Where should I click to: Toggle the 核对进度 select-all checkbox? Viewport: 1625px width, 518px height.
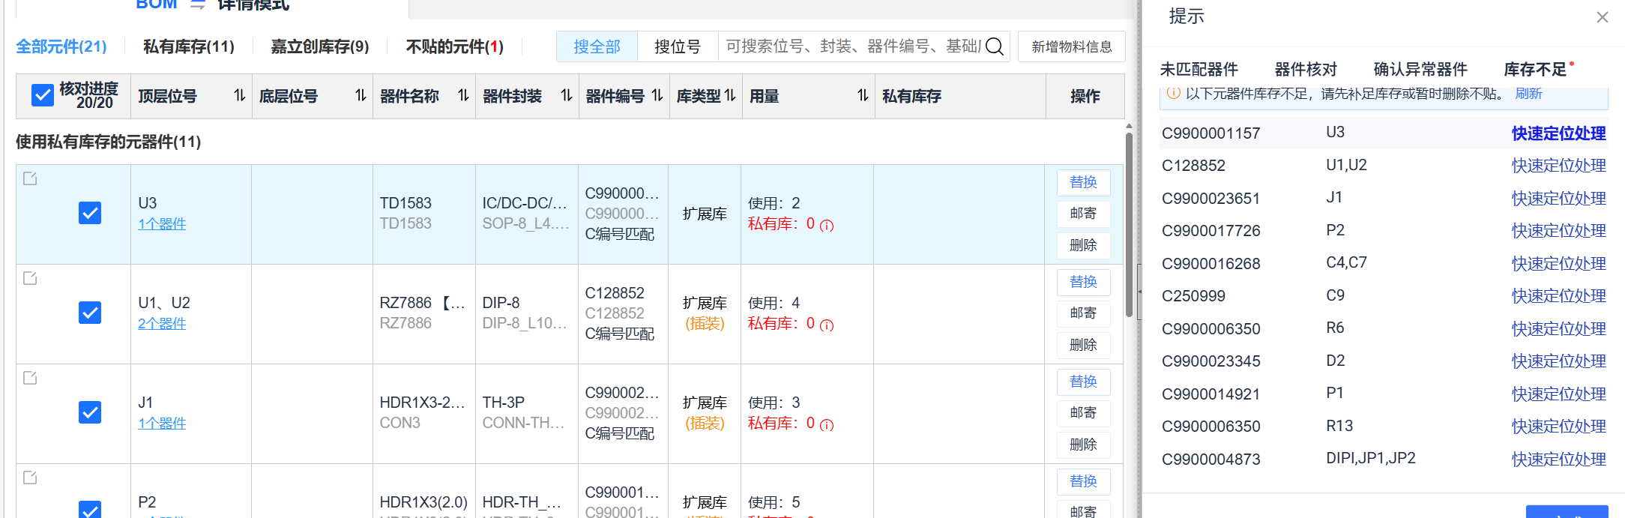[x=43, y=95]
